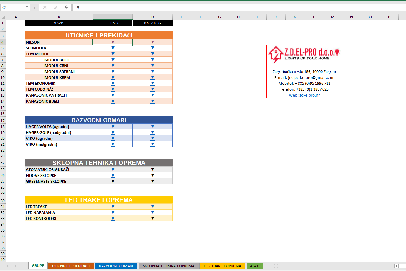Open the FIDOVE SKLOPKE cjenik arrow
This screenshot has height=271, width=406.
point(113,175)
